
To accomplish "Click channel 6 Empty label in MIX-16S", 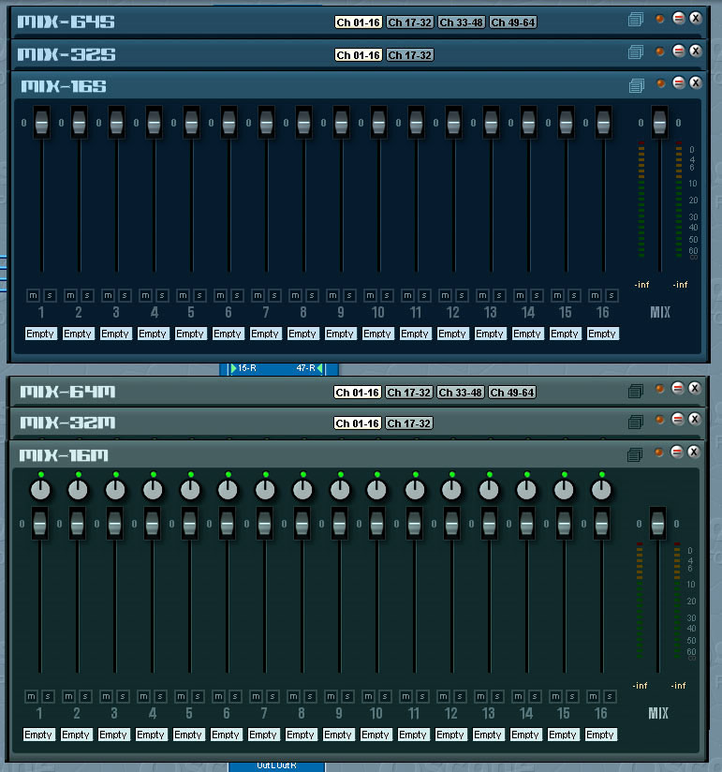I will [x=228, y=334].
